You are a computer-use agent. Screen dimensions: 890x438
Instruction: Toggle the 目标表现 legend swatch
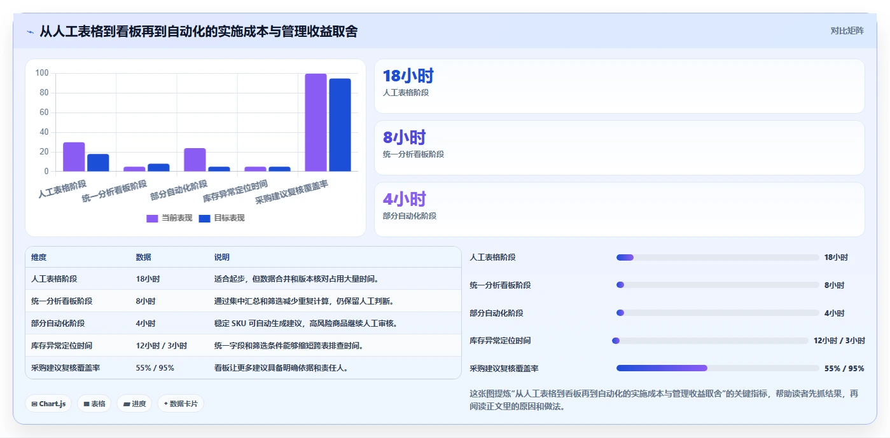point(204,218)
